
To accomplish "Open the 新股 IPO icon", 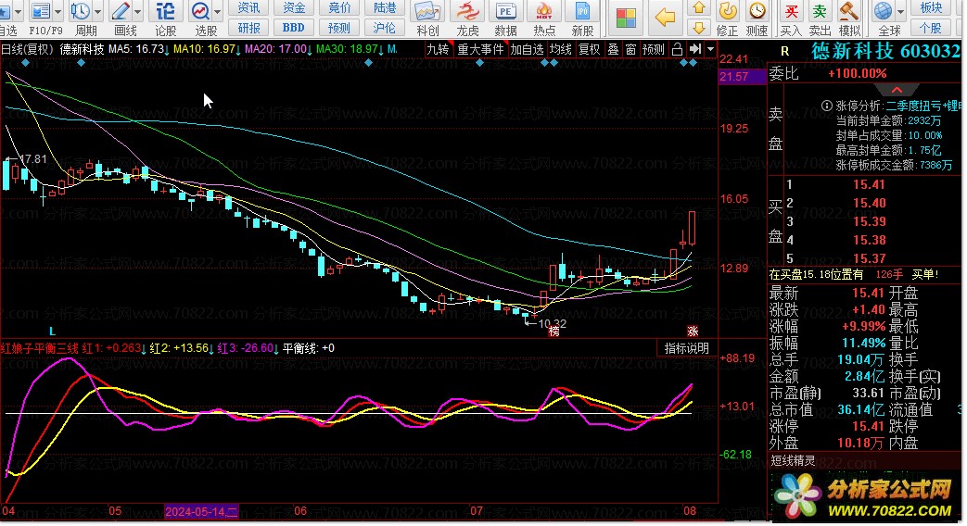I will (582, 11).
